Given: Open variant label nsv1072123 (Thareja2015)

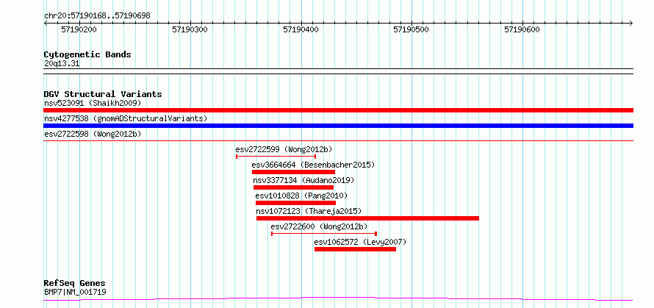Looking at the screenshot, I should [309, 211].
